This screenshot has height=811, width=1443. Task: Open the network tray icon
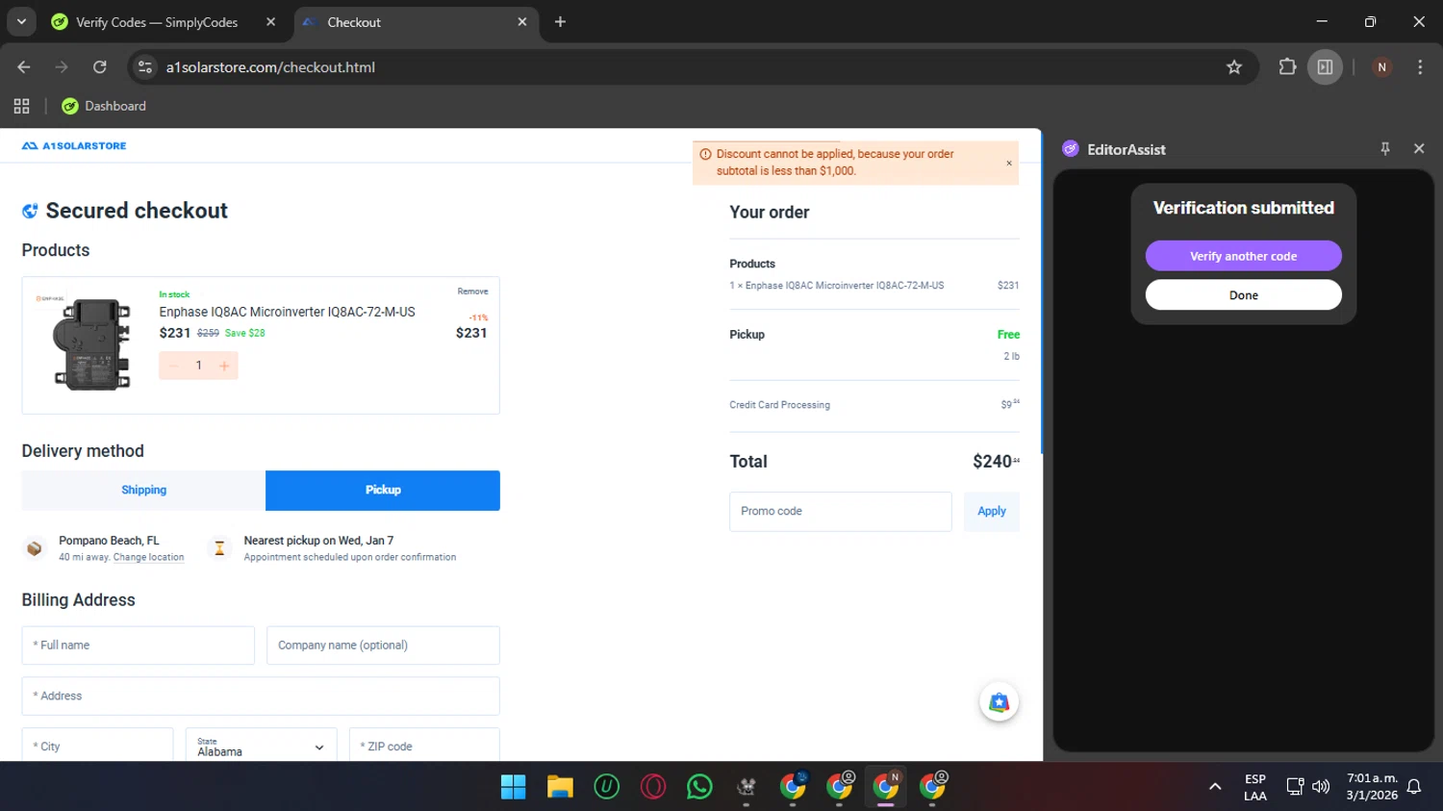pyautogui.click(x=1295, y=787)
